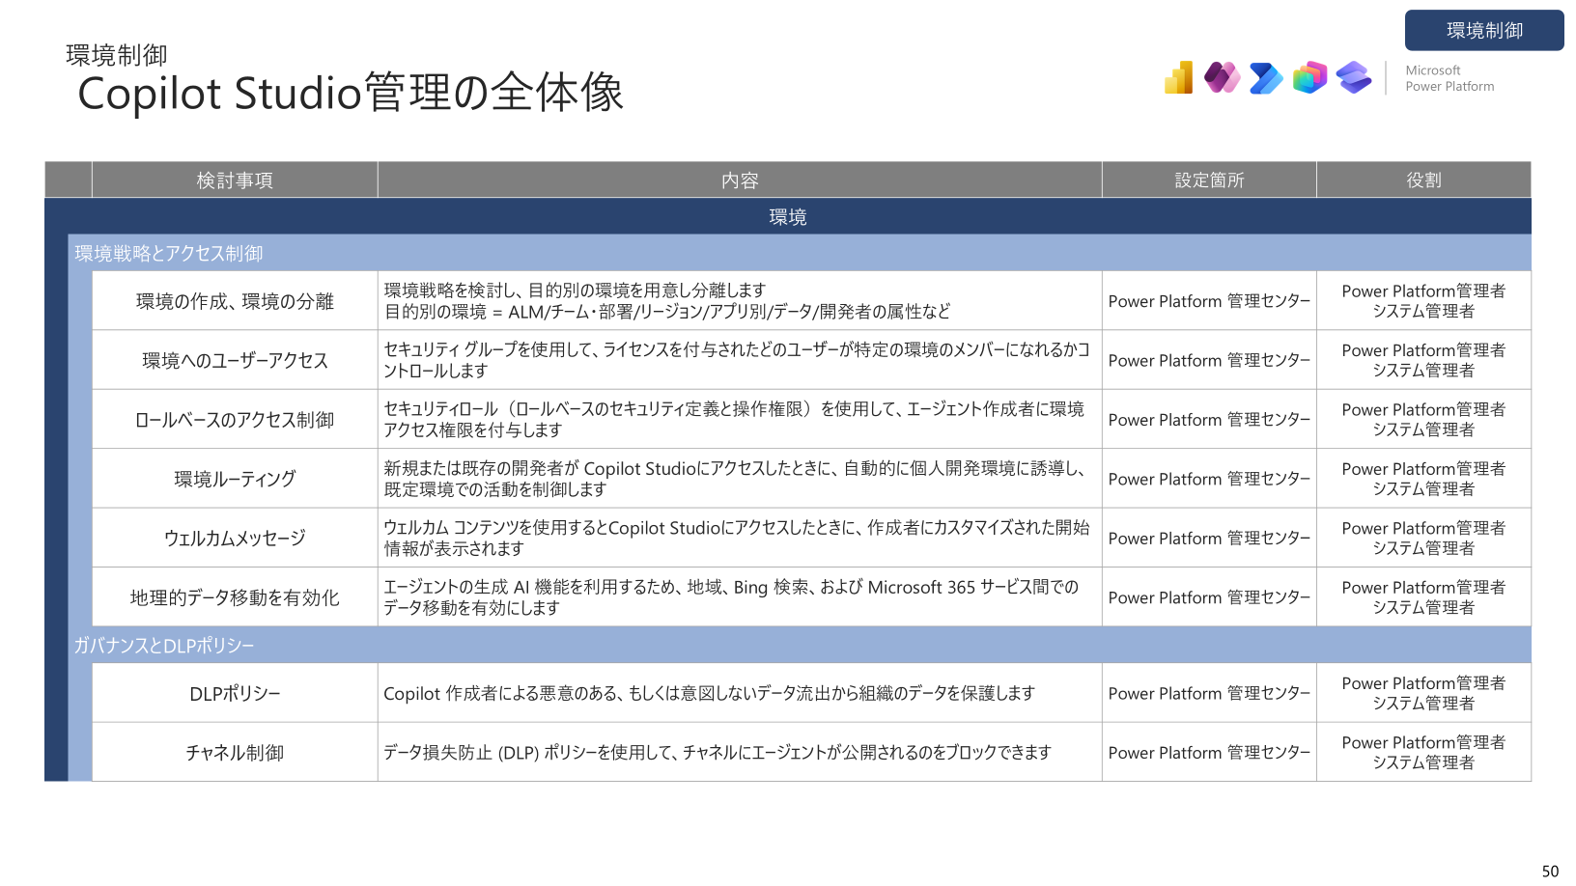Image resolution: width=1576 pixels, height=886 pixels.
Task: Select the 地理的データ移動を有効化 cell
Action: point(235,597)
